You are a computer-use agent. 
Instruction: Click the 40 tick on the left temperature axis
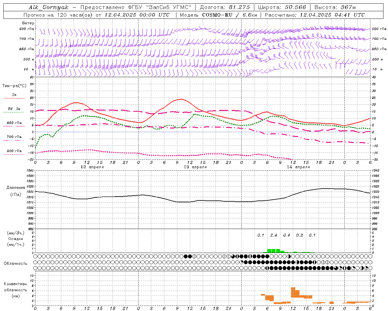32,77
